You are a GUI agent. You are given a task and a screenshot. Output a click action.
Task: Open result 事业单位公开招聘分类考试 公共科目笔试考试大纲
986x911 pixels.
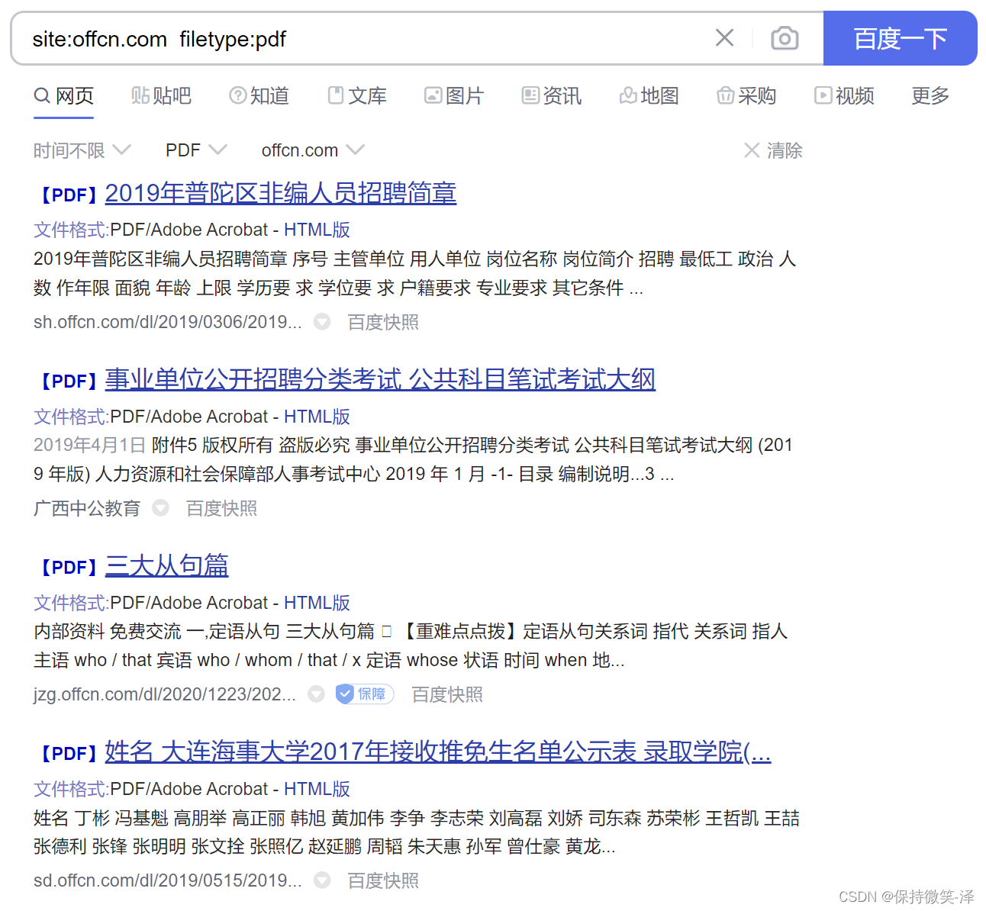380,379
